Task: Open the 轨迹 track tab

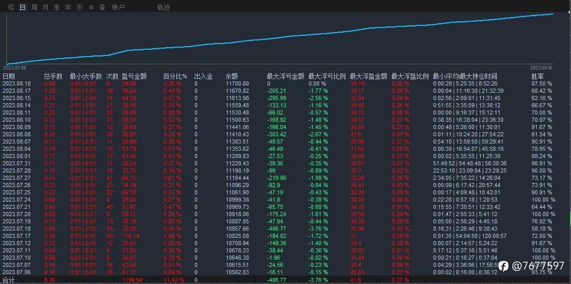Action: click(163, 8)
